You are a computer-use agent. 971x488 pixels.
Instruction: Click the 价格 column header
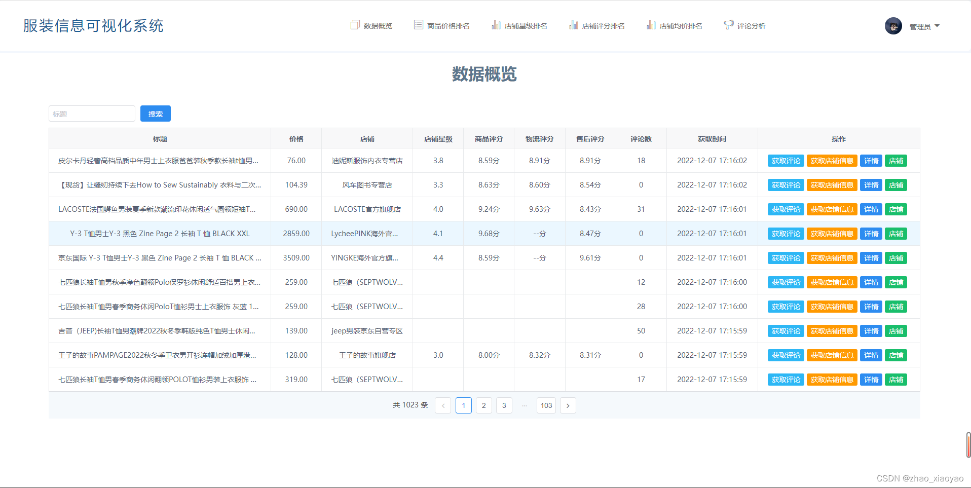296,139
